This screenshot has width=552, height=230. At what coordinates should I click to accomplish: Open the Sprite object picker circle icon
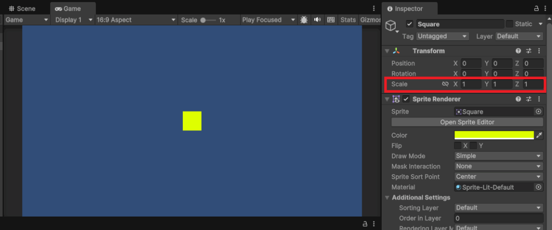pyautogui.click(x=539, y=112)
